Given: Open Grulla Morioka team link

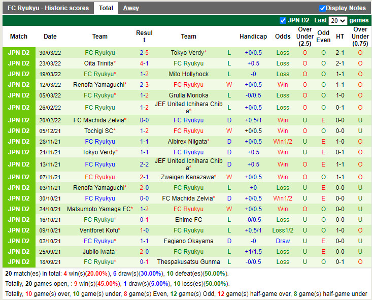Looking at the screenshot, I should (x=189, y=95).
